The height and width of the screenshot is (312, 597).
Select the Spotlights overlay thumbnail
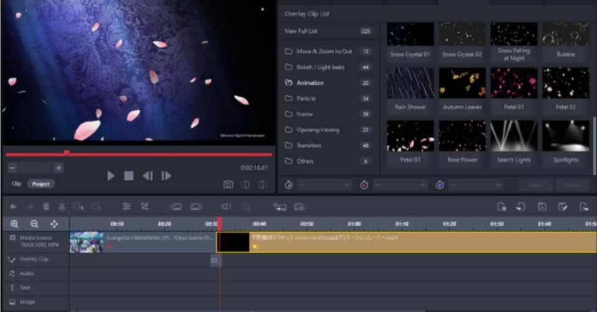[x=566, y=136]
